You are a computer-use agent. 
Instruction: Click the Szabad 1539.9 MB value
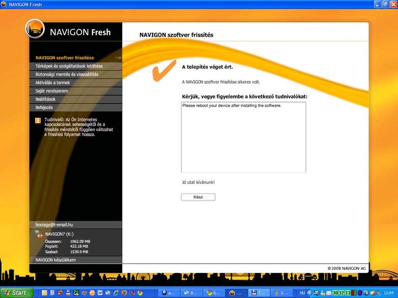pyautogui.click(x=79, y=252)
